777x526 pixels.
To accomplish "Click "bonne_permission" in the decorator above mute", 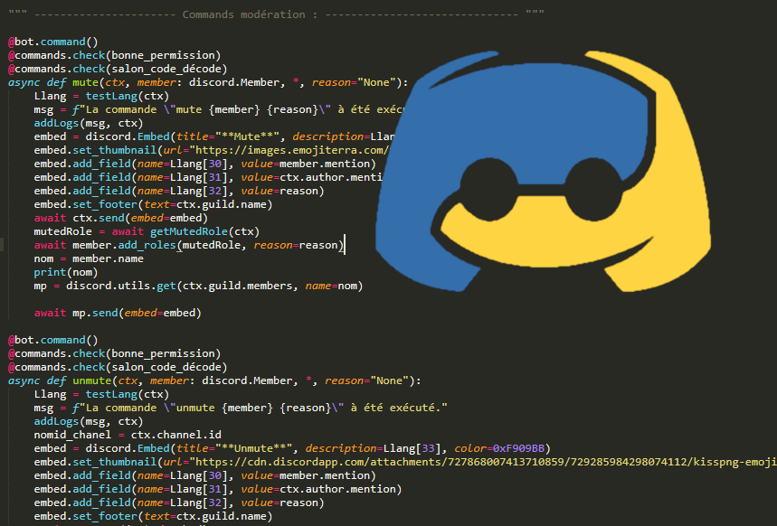I will click(163, 55).
